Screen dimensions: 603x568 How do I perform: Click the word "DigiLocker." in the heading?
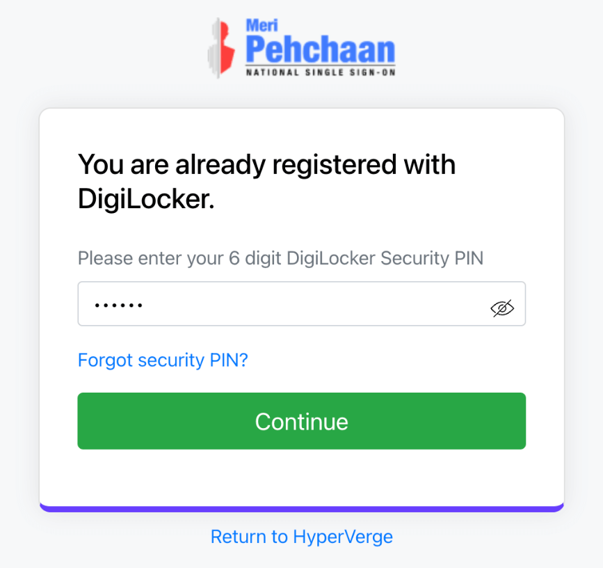(x=146, y=199)
